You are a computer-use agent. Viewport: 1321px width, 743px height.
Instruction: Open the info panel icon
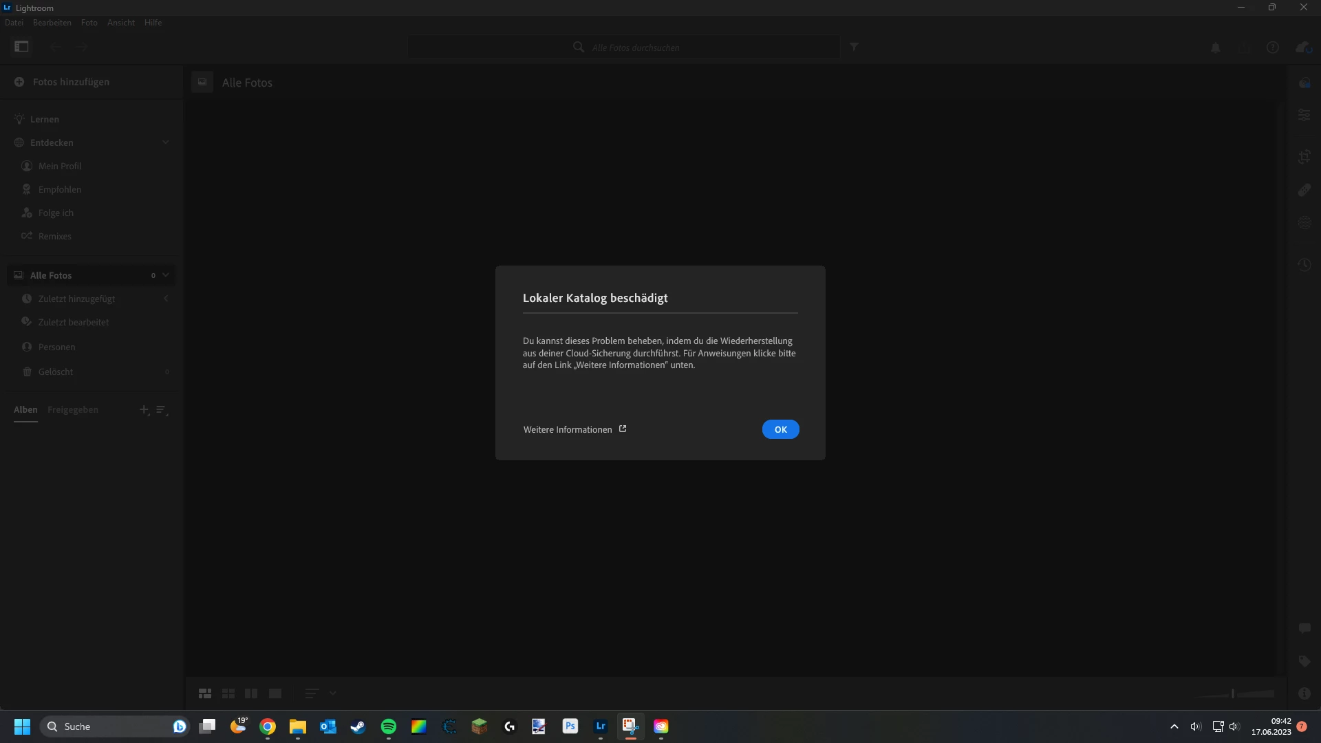coord(1304,693)
